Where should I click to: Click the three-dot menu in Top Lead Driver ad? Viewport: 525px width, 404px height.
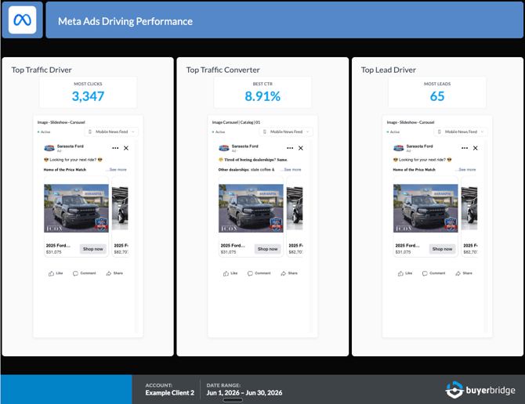465,148
